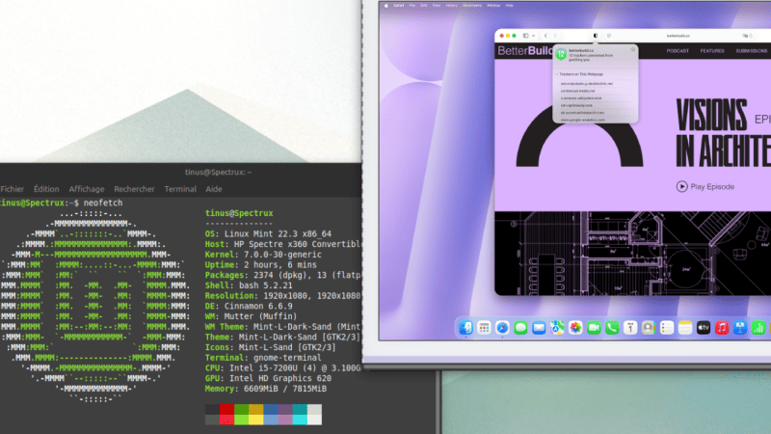The width and height of the screenshot is (771, 434).
Task: Select the amazon-adsystem tracker entry
Action: (581, 98)
